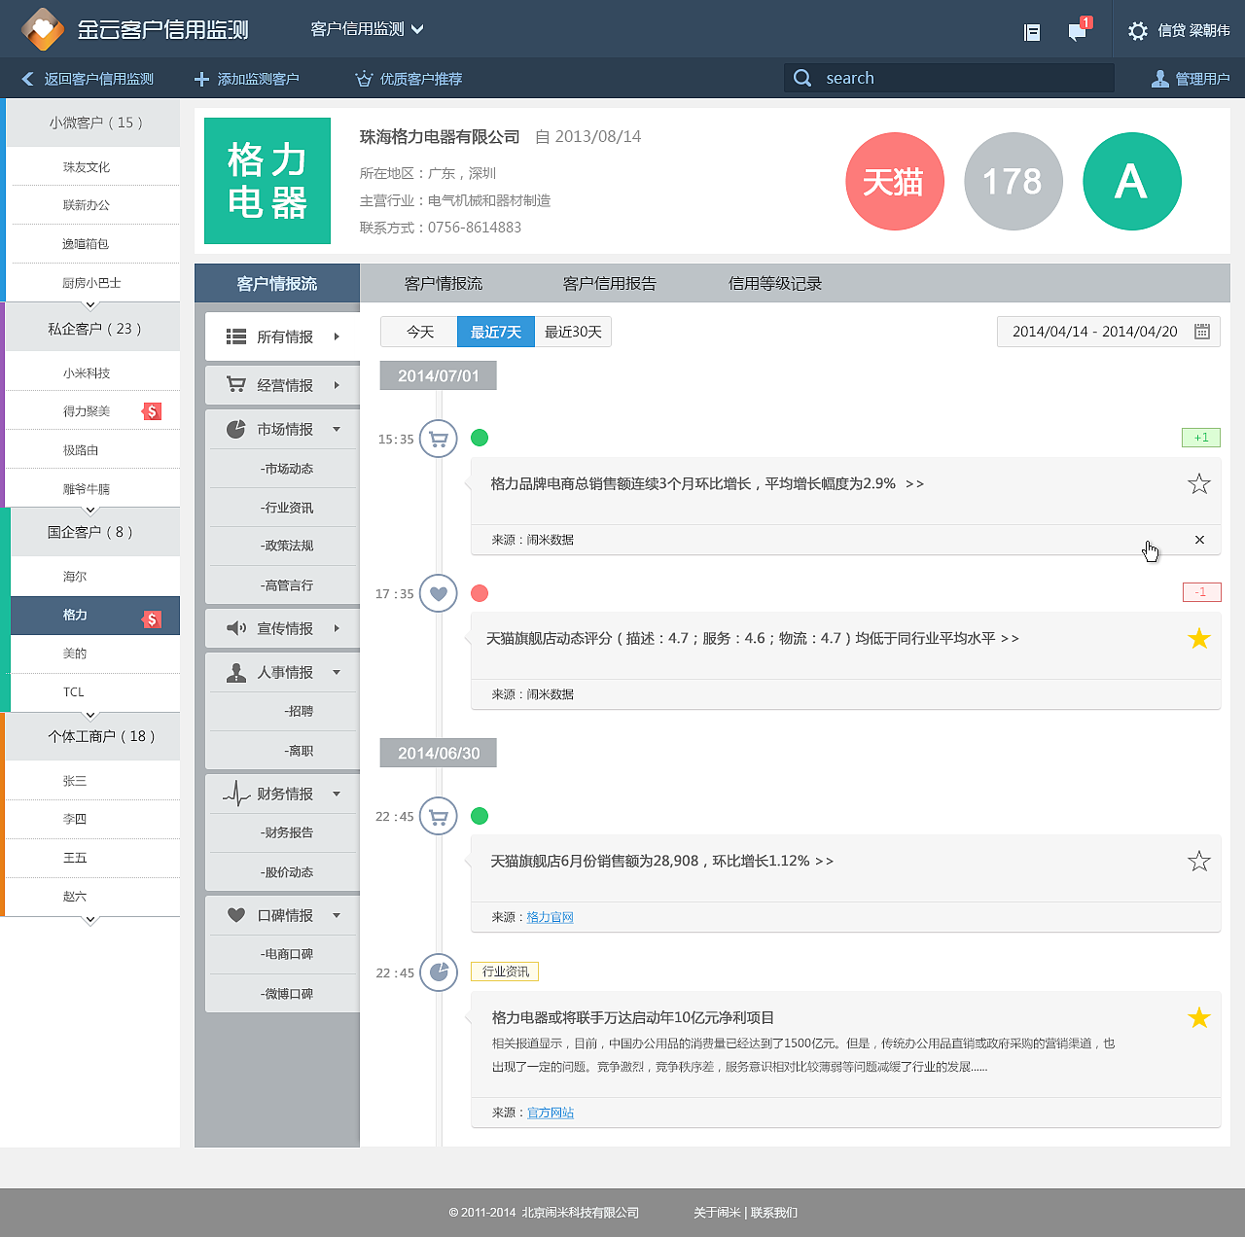Collapse 市场情报 category
This screenshot has width=1245, height=1237.
tap(283, 429)
